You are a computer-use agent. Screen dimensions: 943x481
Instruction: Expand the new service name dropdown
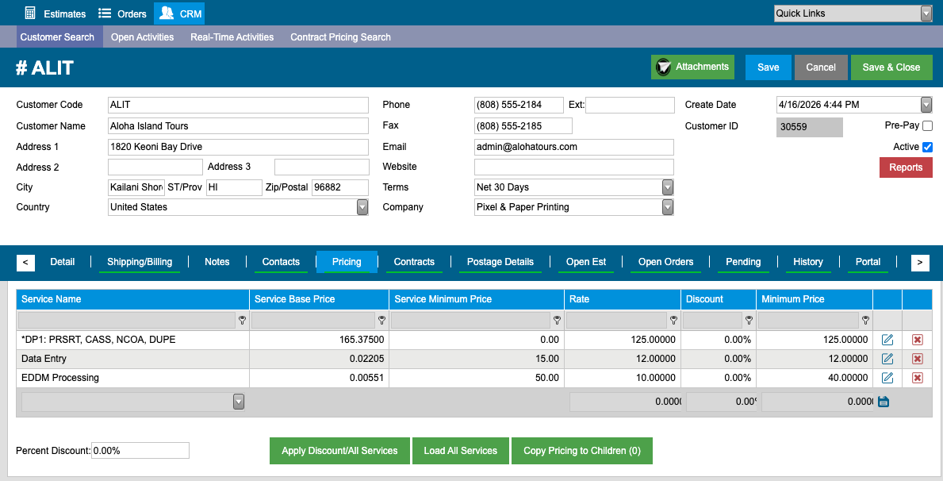coord(239,402)
